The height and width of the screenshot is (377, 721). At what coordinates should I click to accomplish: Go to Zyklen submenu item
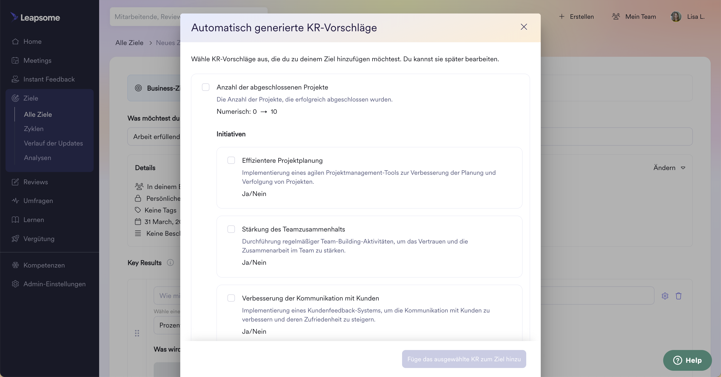[34, 129]
